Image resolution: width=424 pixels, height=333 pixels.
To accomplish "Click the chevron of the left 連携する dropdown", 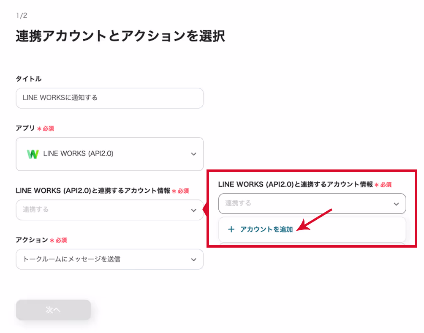I will 193,210.
